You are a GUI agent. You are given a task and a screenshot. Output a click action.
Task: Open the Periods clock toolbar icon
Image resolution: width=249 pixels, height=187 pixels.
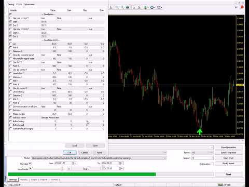pyautogui.click(x=152, y=7)
